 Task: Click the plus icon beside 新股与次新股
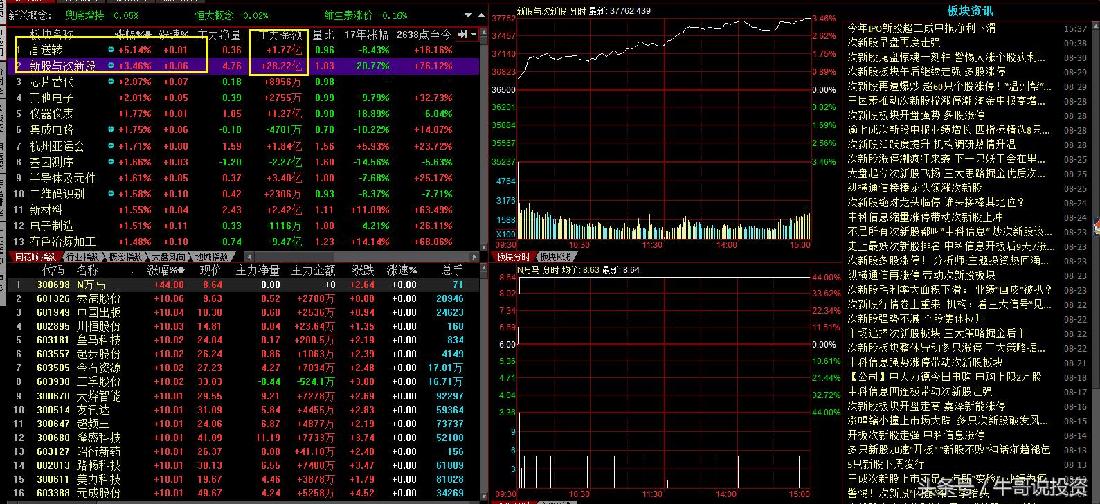pos(111,66)
